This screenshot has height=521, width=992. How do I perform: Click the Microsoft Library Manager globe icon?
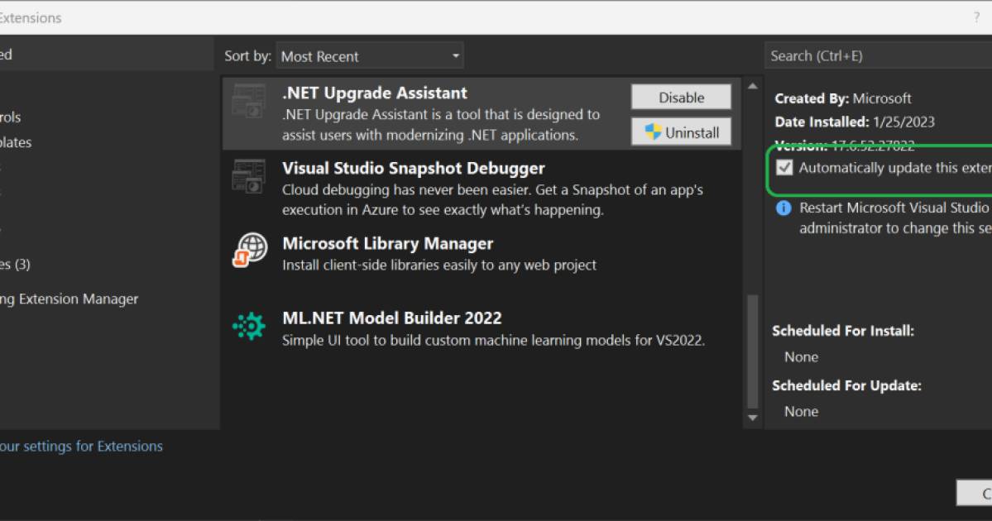pyautogui.click(x=250, y=250)
